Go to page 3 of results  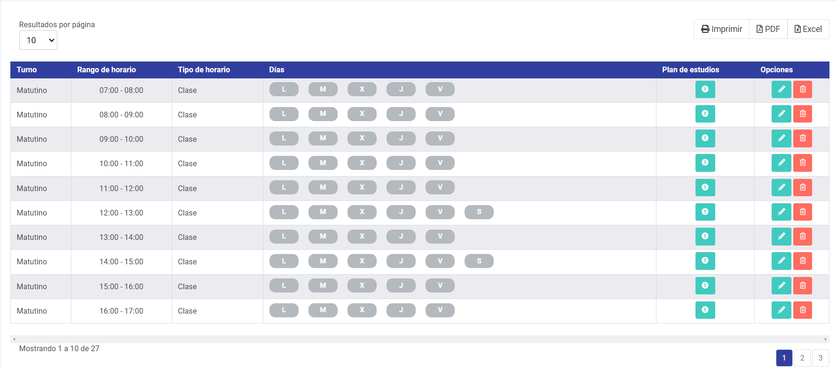[x=821, y=358]
